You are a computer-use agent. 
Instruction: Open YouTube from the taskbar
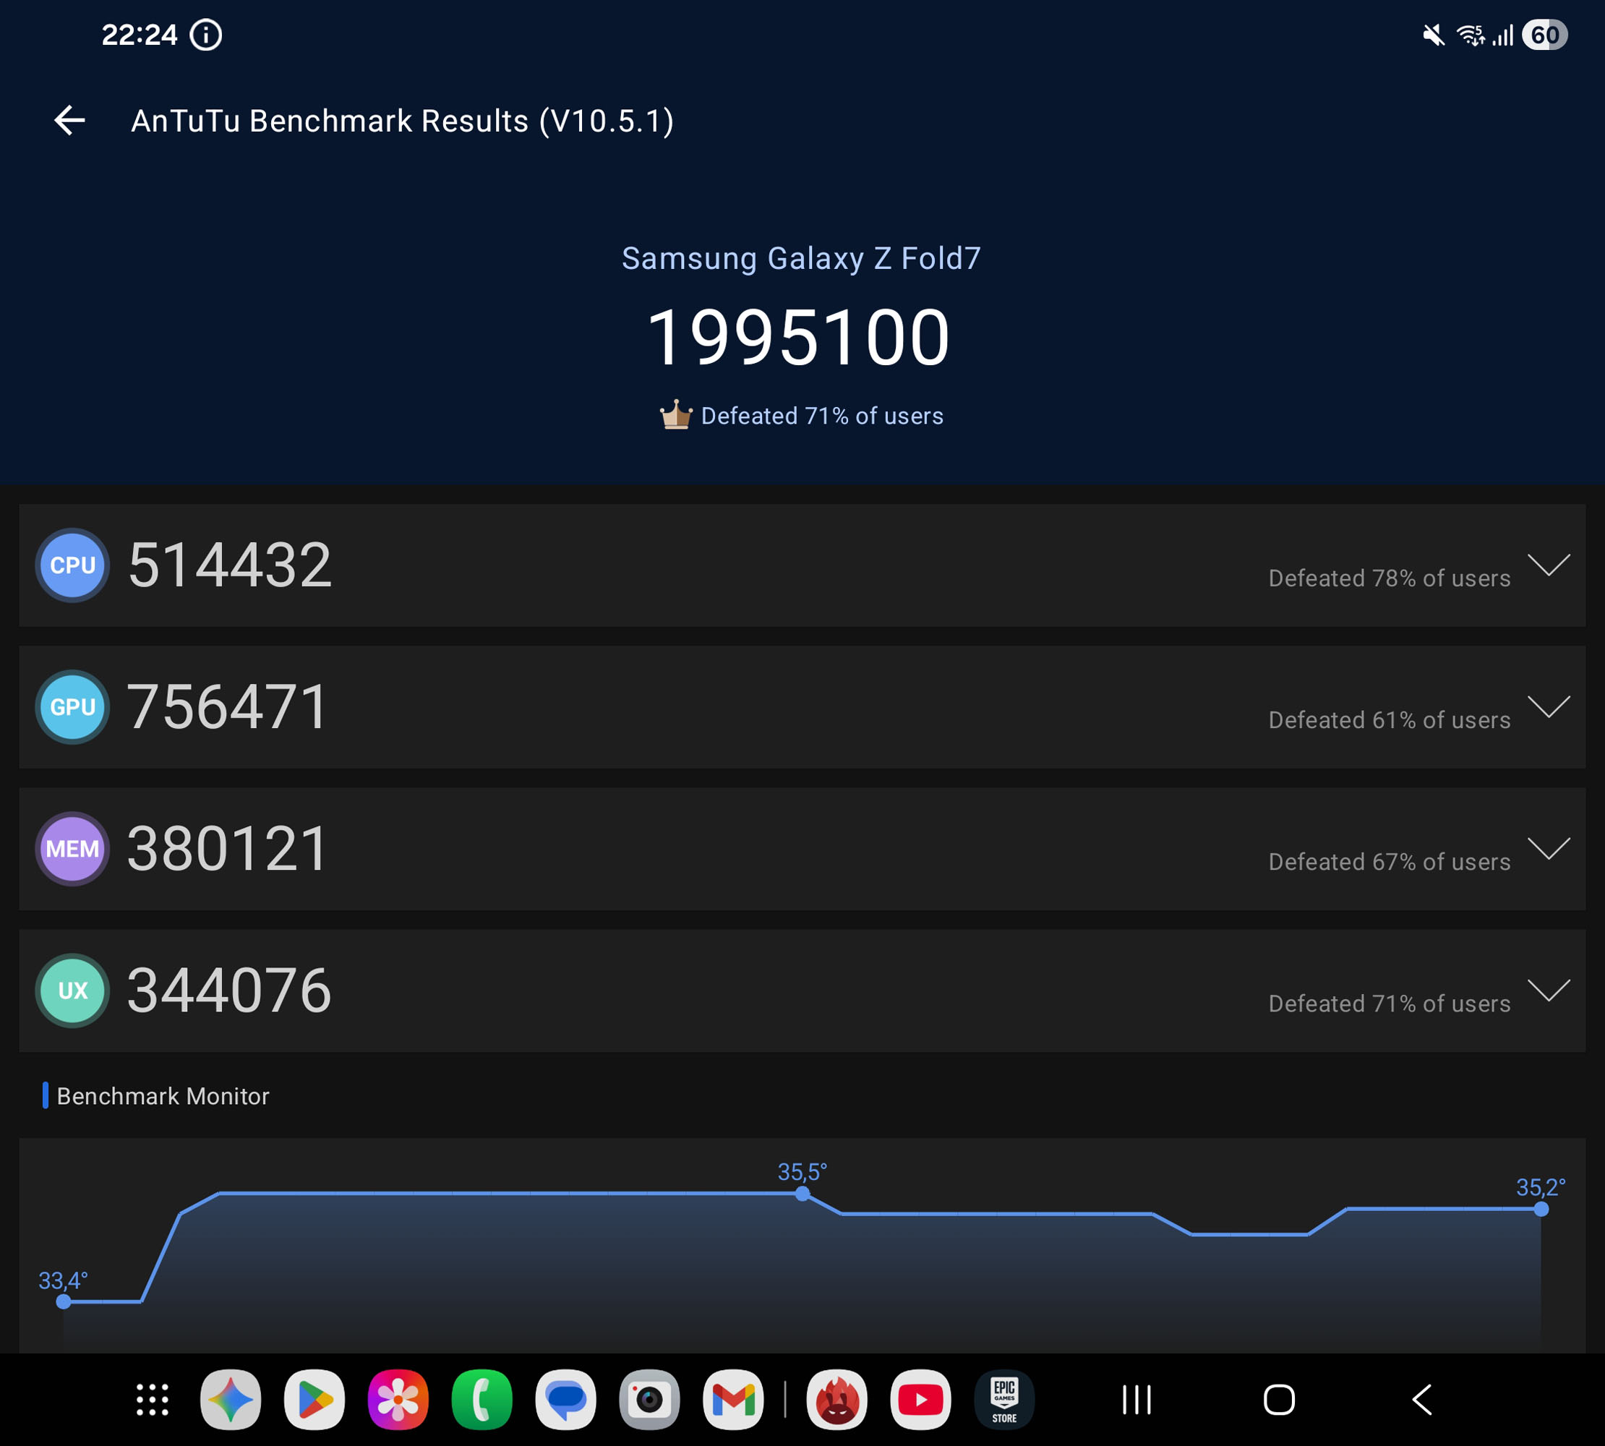(921, 1400)
